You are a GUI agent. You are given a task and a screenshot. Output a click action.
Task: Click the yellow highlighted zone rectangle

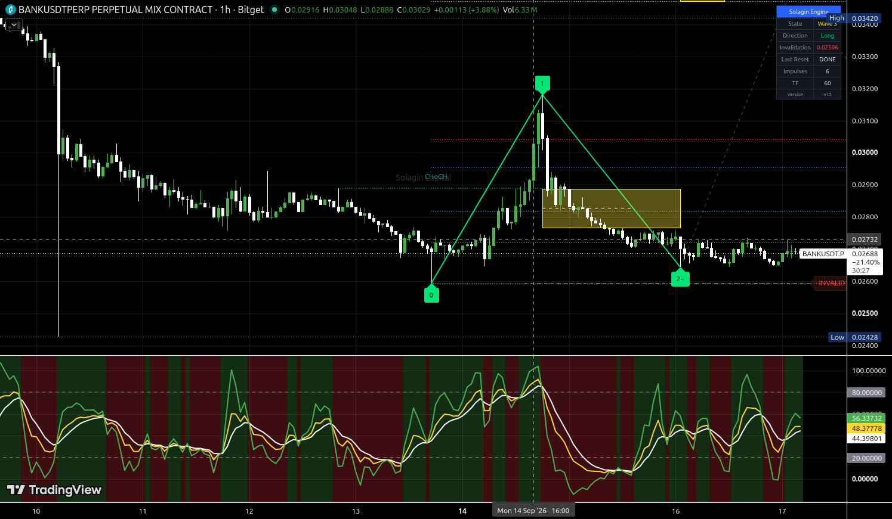pyautogui.click(x=611, y=209)
